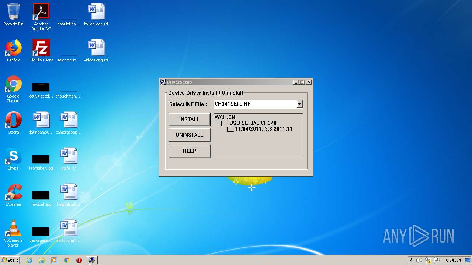Click the DriverSetup title bar icon
Image resolution: width=472 pixels, height=265 pixels.
point(163,82)
